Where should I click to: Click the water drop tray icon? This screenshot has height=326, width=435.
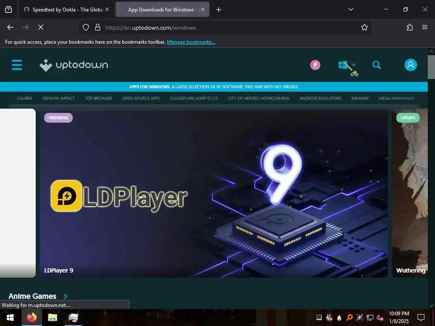click(339, 318)
